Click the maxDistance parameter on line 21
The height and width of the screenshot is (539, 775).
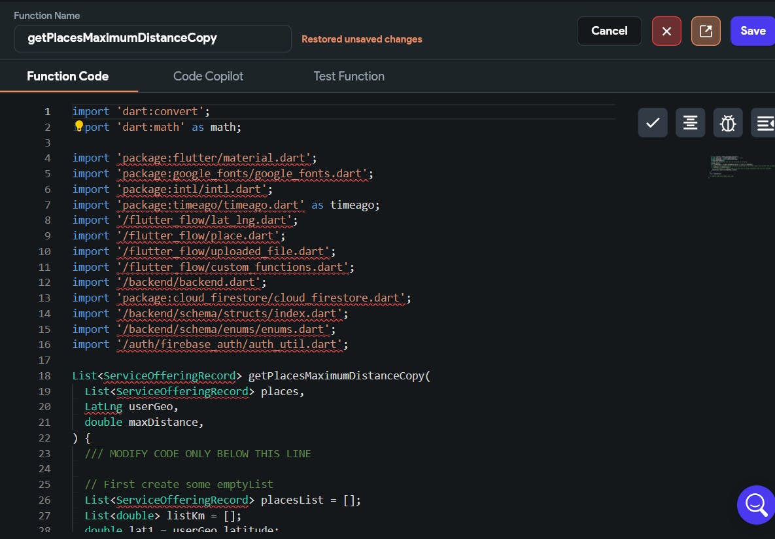(163, 422)
